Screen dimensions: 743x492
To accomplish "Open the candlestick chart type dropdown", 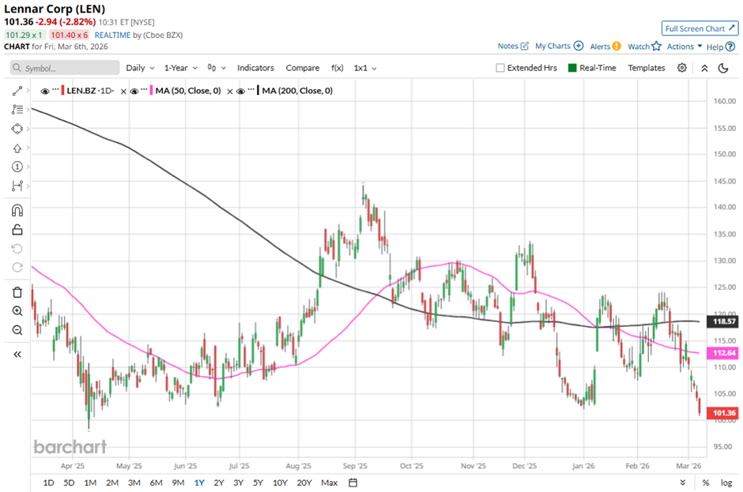I will click(x=217, y=68).
